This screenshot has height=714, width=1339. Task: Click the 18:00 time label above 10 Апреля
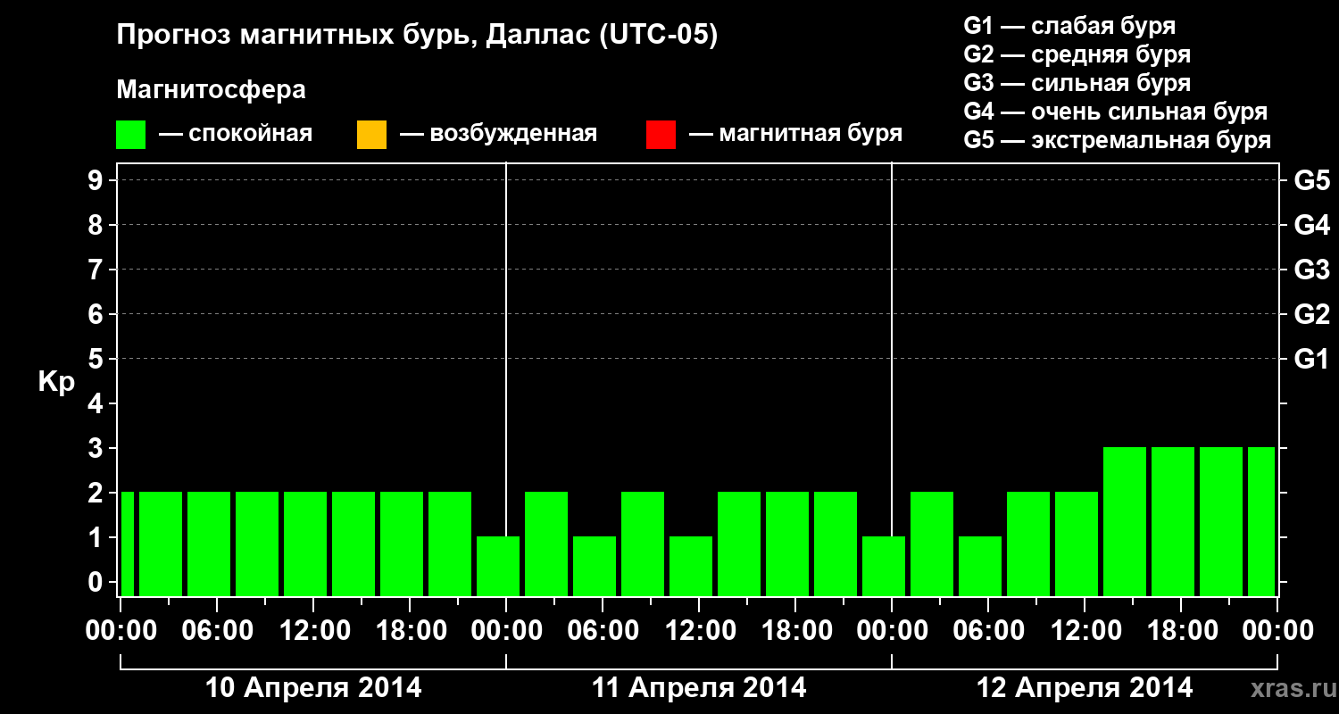pyautogui.click(x=410, y=631)
